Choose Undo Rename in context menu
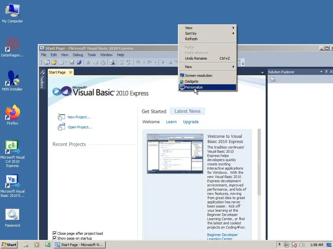Image resolution: width=333 pixels, height=249 pixels. (x=207, y=58)
